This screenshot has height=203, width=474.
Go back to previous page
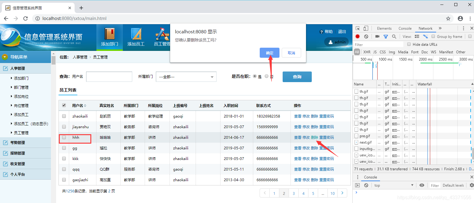click(x=6, y=18)
